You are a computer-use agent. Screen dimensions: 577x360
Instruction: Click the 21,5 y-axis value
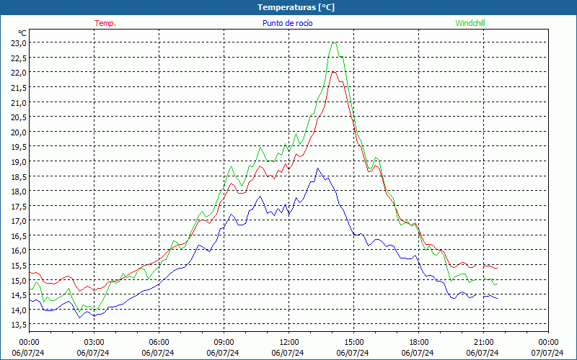[x=19, y=88]
